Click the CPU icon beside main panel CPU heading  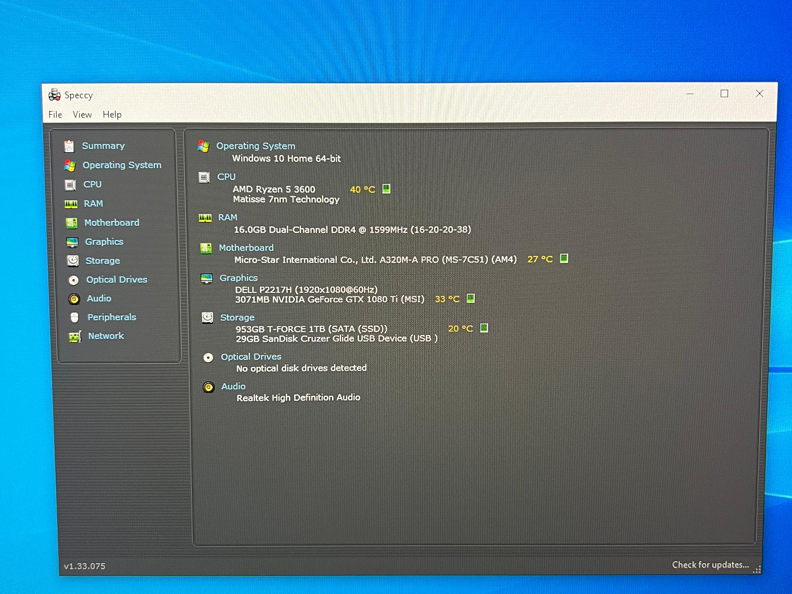(204, 177)
